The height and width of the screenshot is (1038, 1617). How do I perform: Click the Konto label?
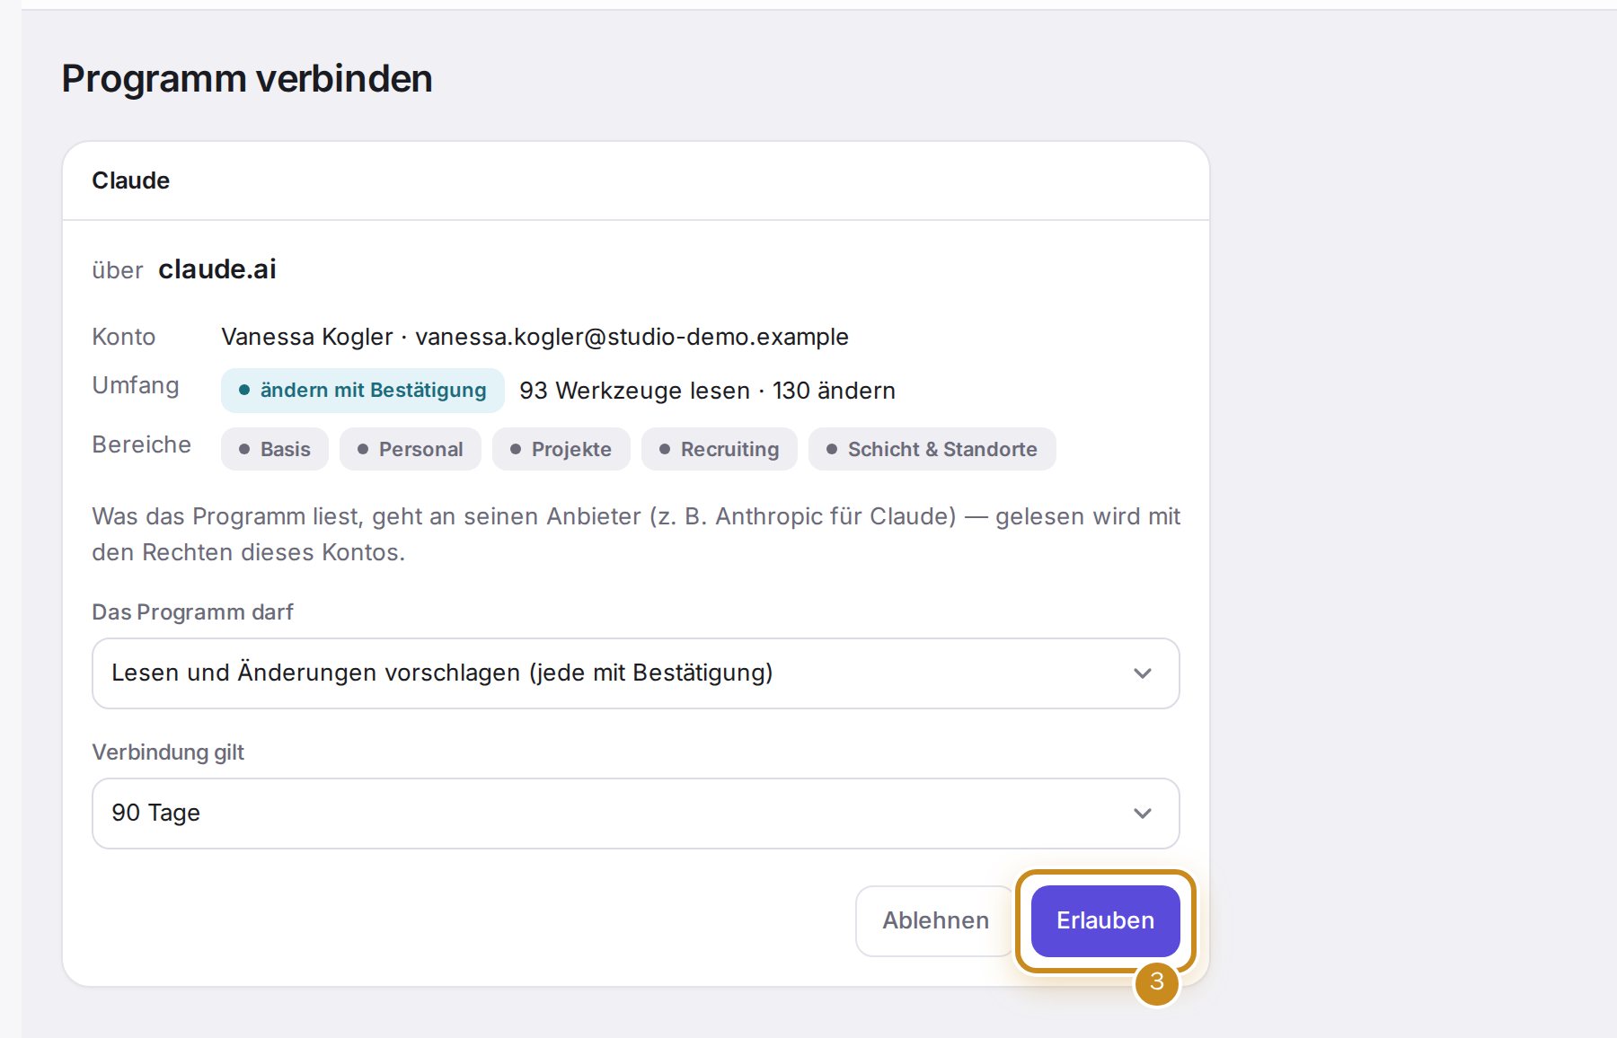124,337
